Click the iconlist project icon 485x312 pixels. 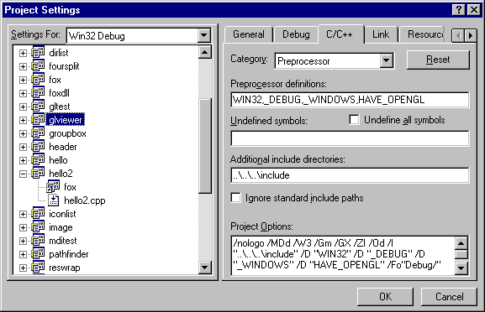coord(38,214)
